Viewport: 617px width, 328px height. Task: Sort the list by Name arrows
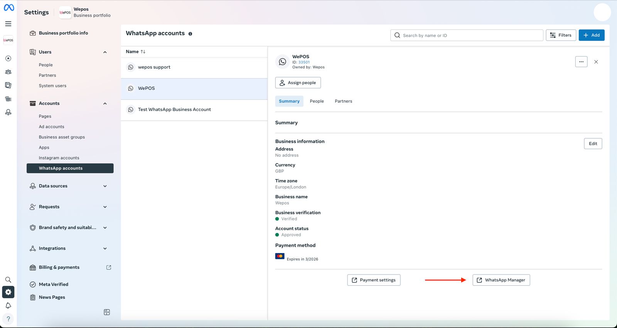click(143, 52)
